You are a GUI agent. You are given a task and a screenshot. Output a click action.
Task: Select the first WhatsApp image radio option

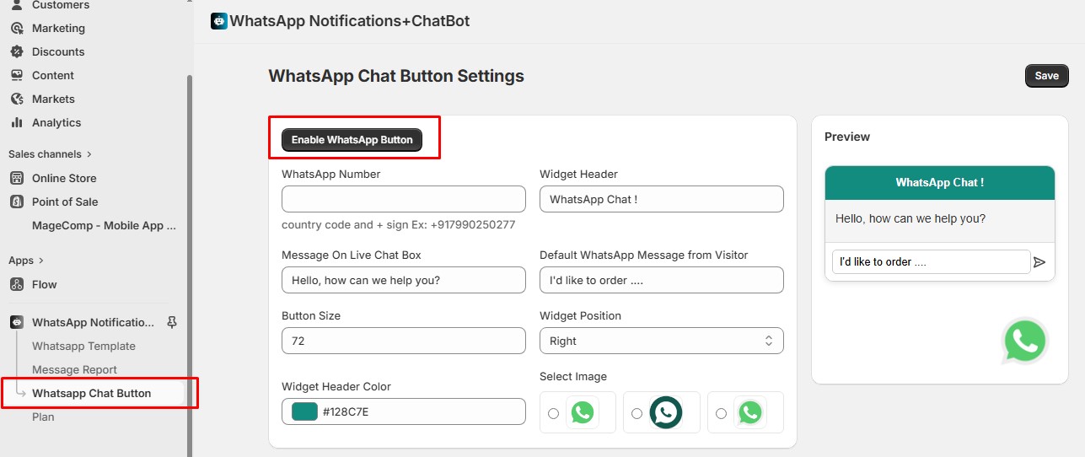click(553, 413)
